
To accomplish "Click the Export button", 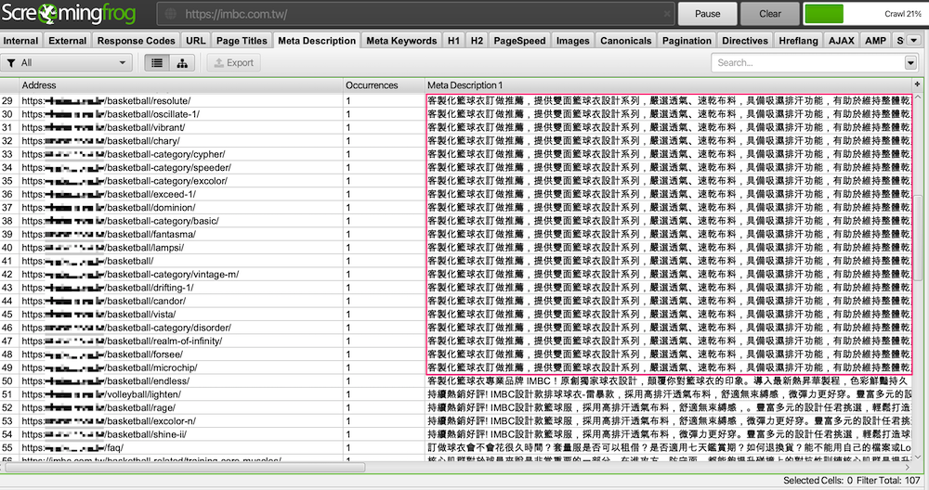I will pos(232,63).
